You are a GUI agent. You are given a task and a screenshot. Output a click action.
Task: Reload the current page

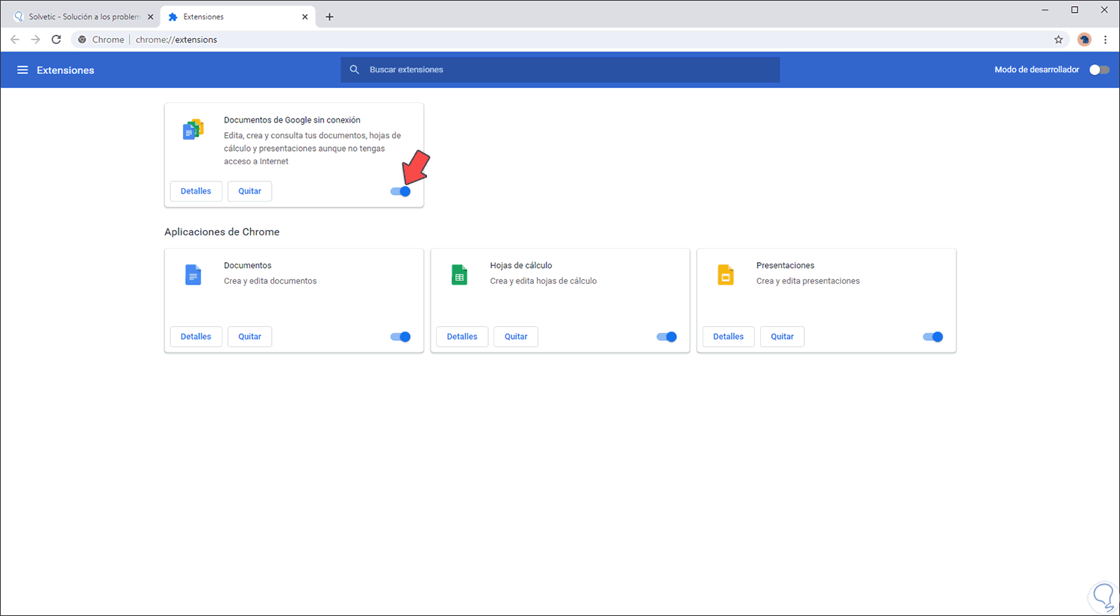point(56,40)
